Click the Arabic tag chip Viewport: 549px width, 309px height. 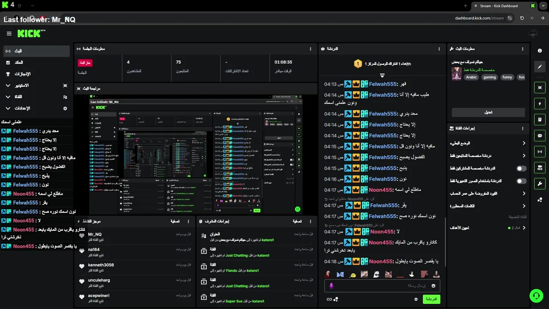coord(471,77)
